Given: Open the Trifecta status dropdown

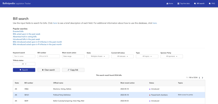Looking at the screenshot, I should click(24, 64).
